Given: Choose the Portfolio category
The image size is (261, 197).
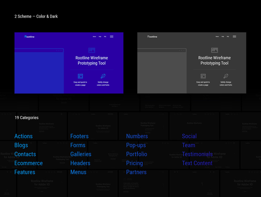Looking at the screenshot, I should (x=137, y=154).
